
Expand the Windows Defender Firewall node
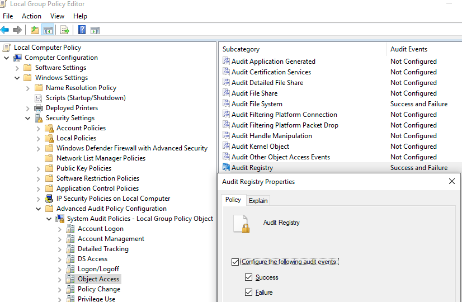pyautogui.click(x=38, y=149)
